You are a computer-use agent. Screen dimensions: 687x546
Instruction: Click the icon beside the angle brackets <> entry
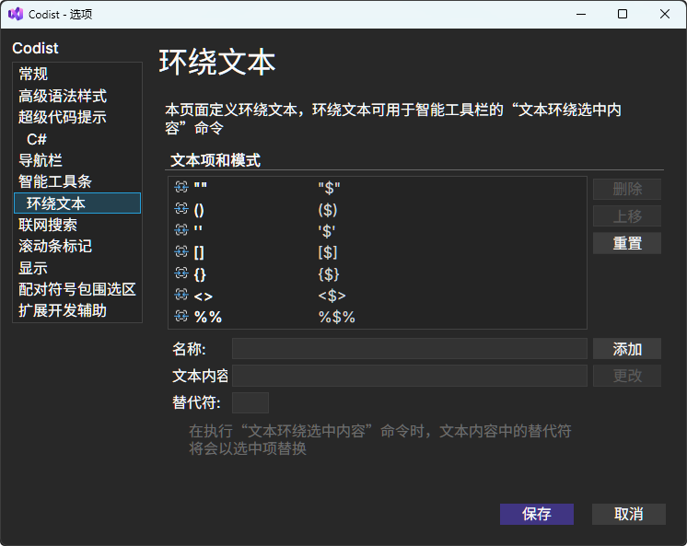point(181,296)
